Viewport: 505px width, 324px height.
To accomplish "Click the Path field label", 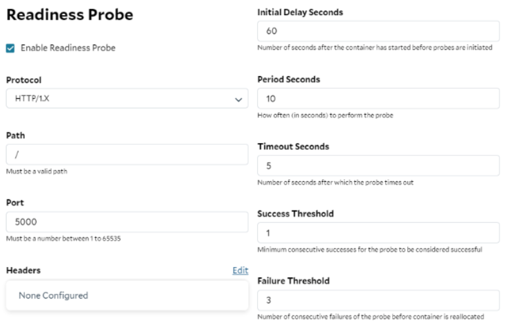I will point(16,136).
